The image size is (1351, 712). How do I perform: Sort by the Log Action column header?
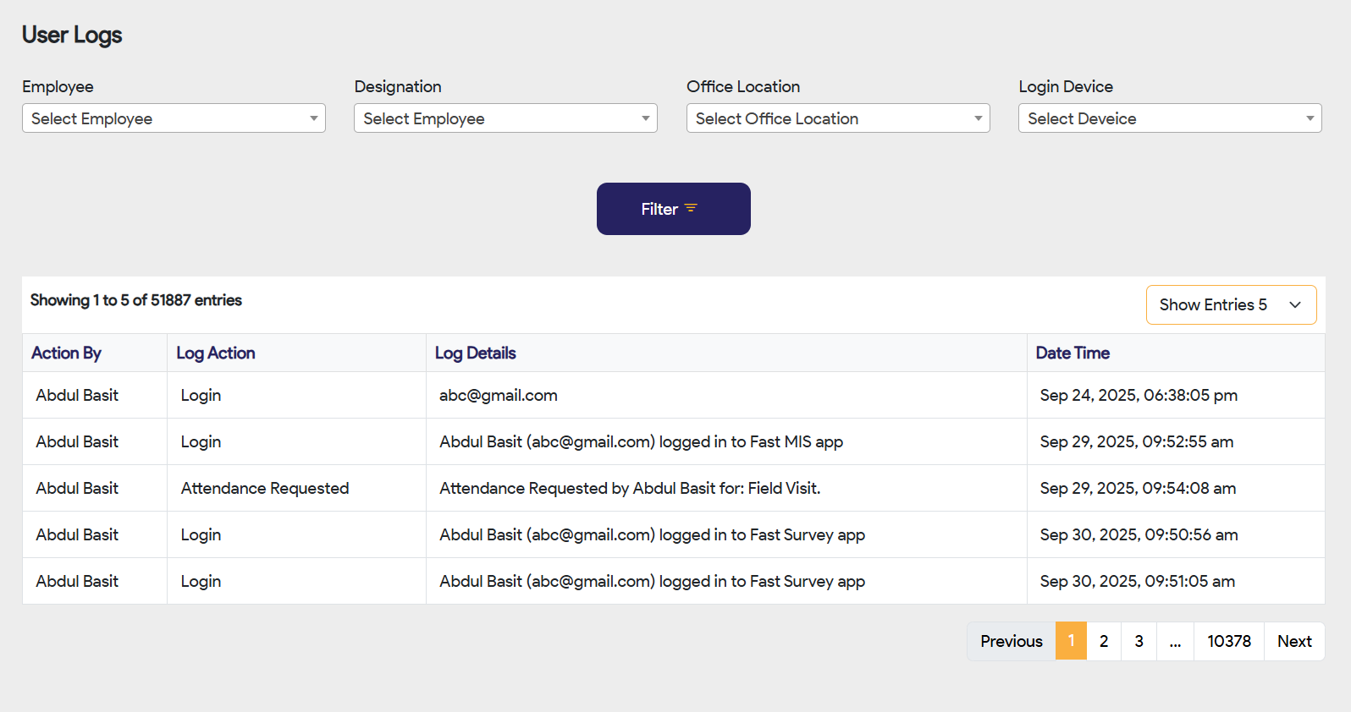pyautogui.click(x=215, y=353)
